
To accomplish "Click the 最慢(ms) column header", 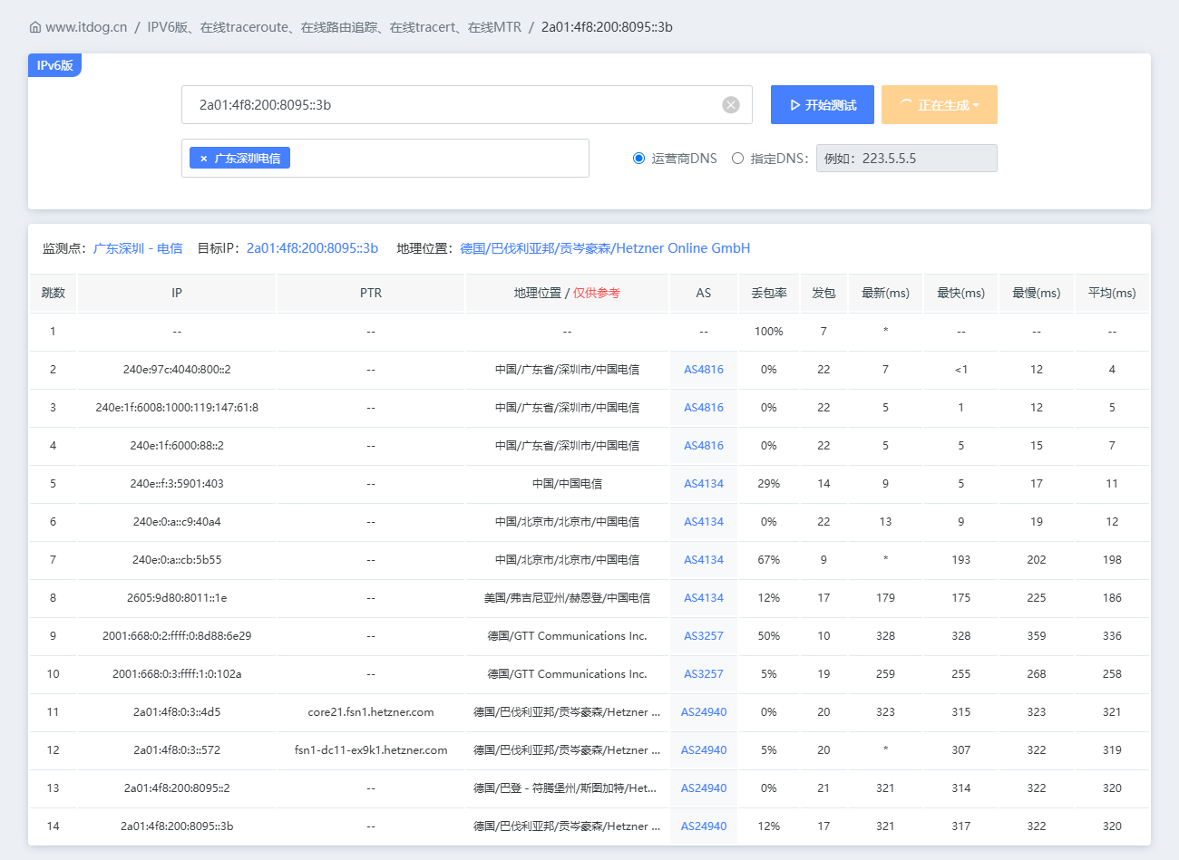I will pos(1037,293).
